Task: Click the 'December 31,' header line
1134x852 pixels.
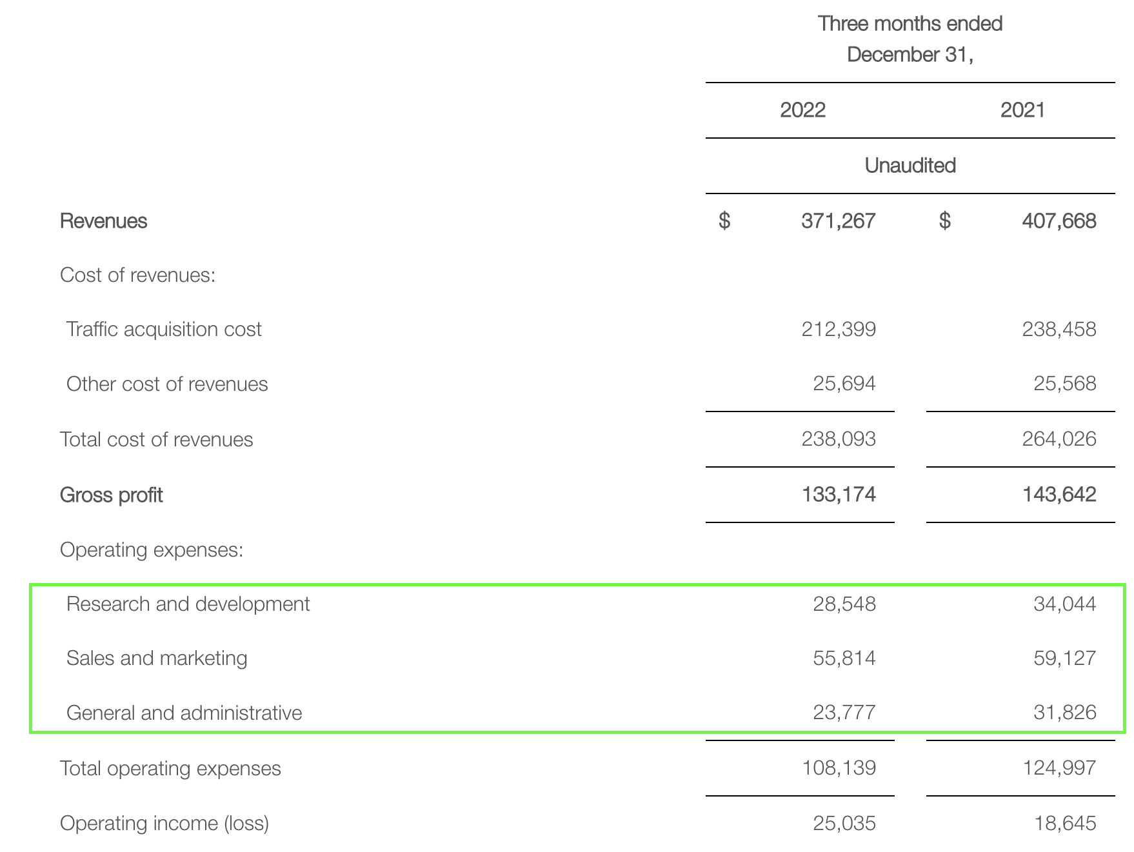Action: 910,55
